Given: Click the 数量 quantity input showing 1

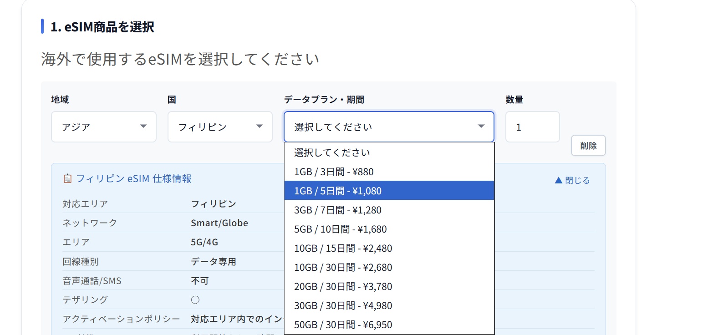Looking at the screenshot, I should point(533,127).
